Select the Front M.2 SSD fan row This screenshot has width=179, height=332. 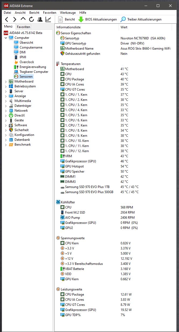113,213
